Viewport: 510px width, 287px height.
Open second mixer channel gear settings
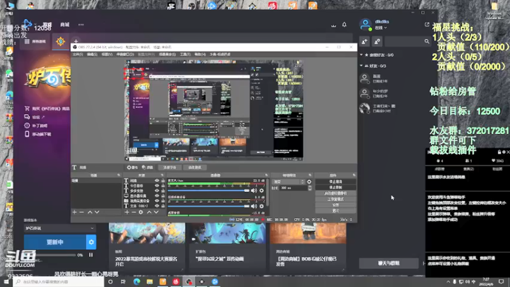click(261, 206)
